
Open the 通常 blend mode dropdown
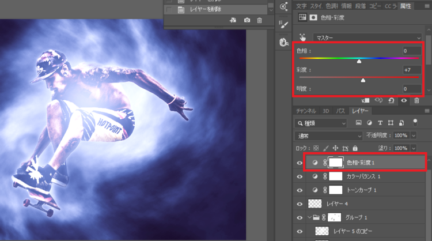click(x=328, y=135)
